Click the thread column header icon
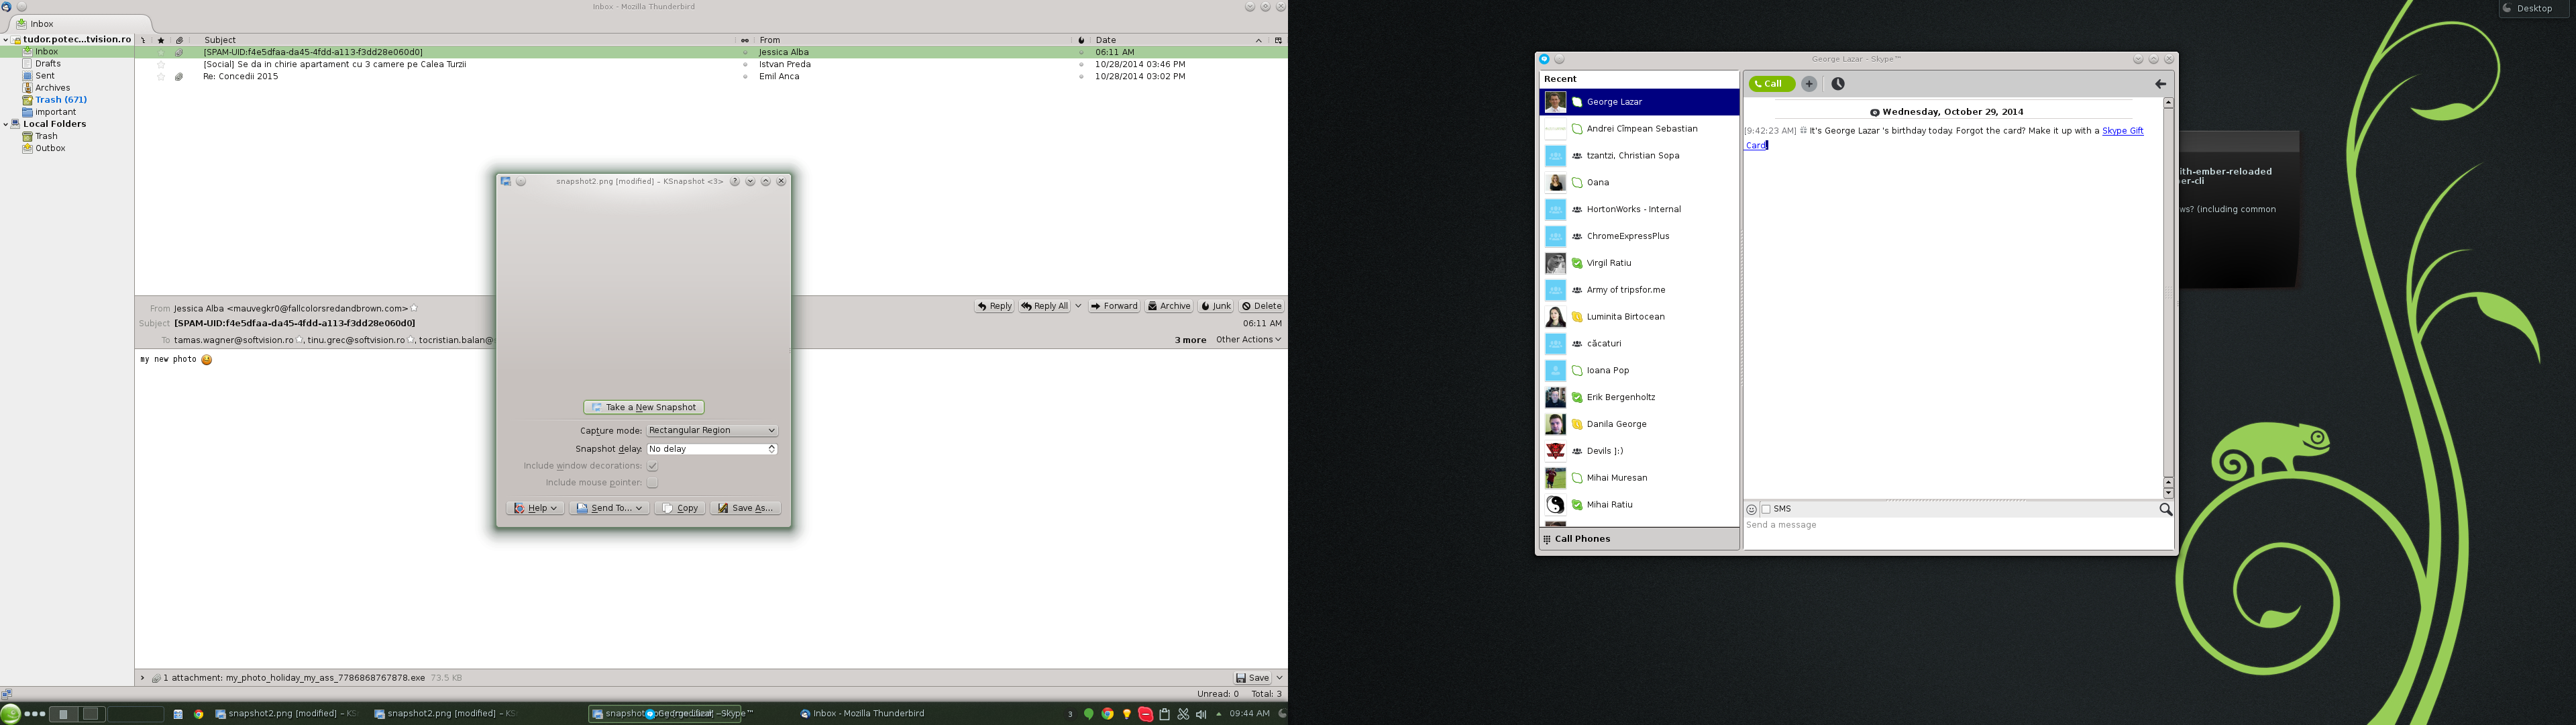 (x=143, y=40)
